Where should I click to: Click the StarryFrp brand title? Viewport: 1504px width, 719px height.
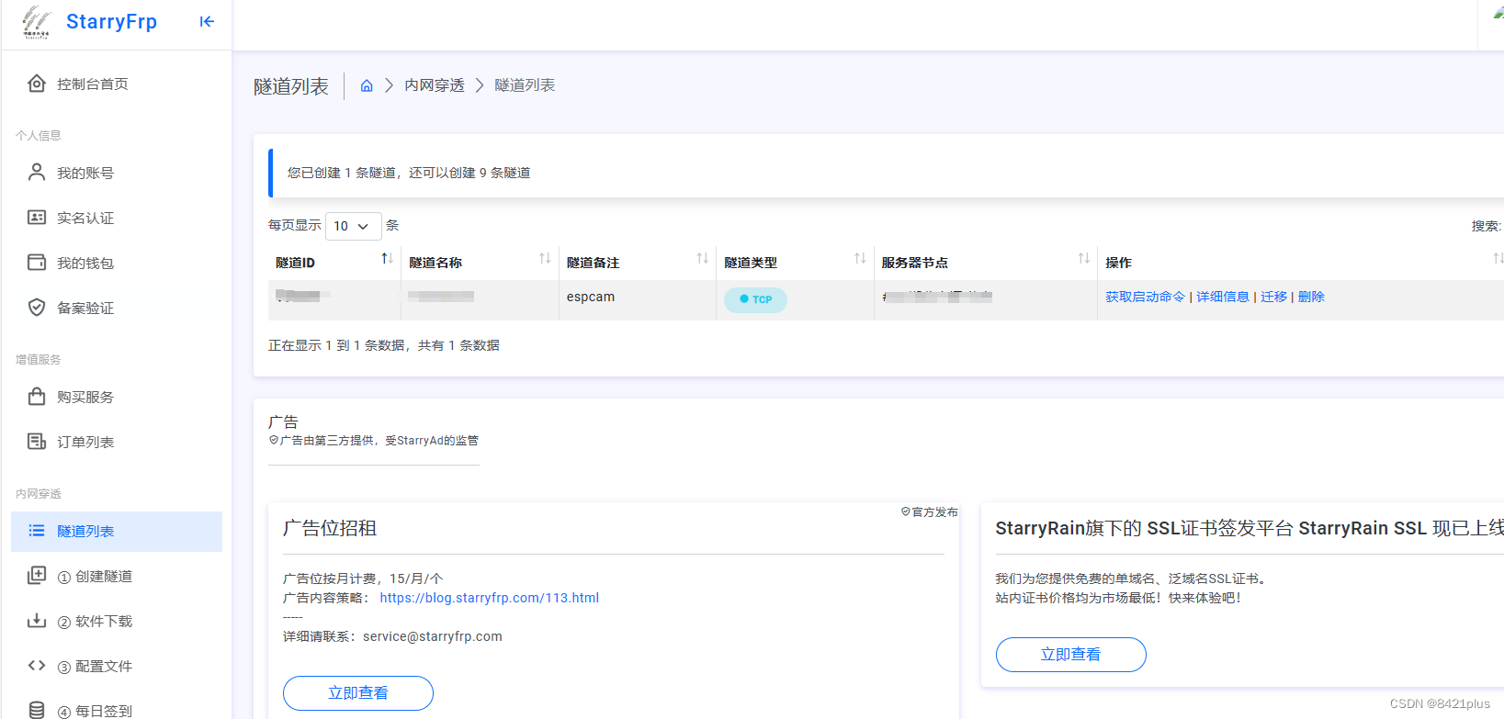(111, 22)
